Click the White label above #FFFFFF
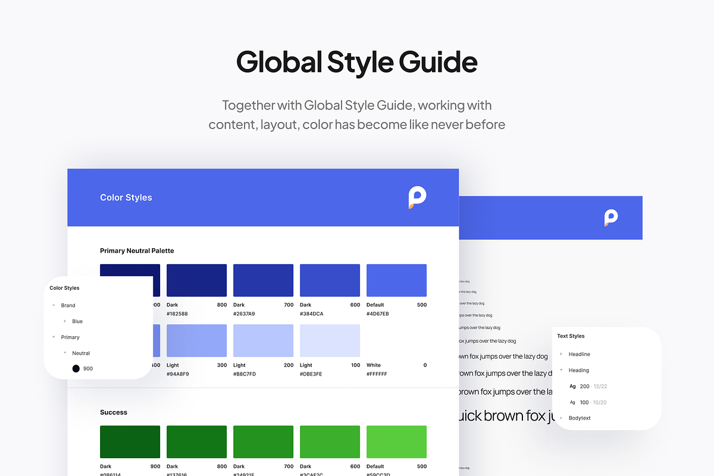 (374, 365)
